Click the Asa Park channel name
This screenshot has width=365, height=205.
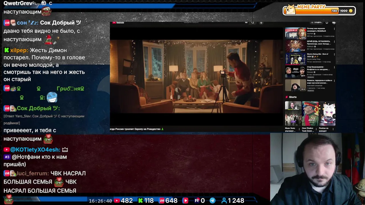[310, 34]
